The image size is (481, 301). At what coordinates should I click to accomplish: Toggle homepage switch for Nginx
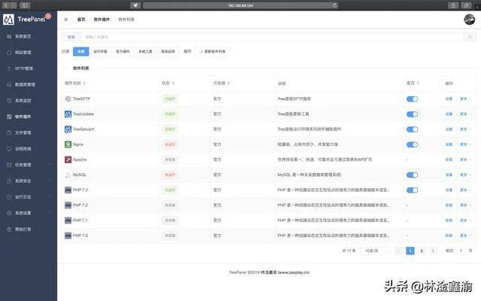[412, 144]
